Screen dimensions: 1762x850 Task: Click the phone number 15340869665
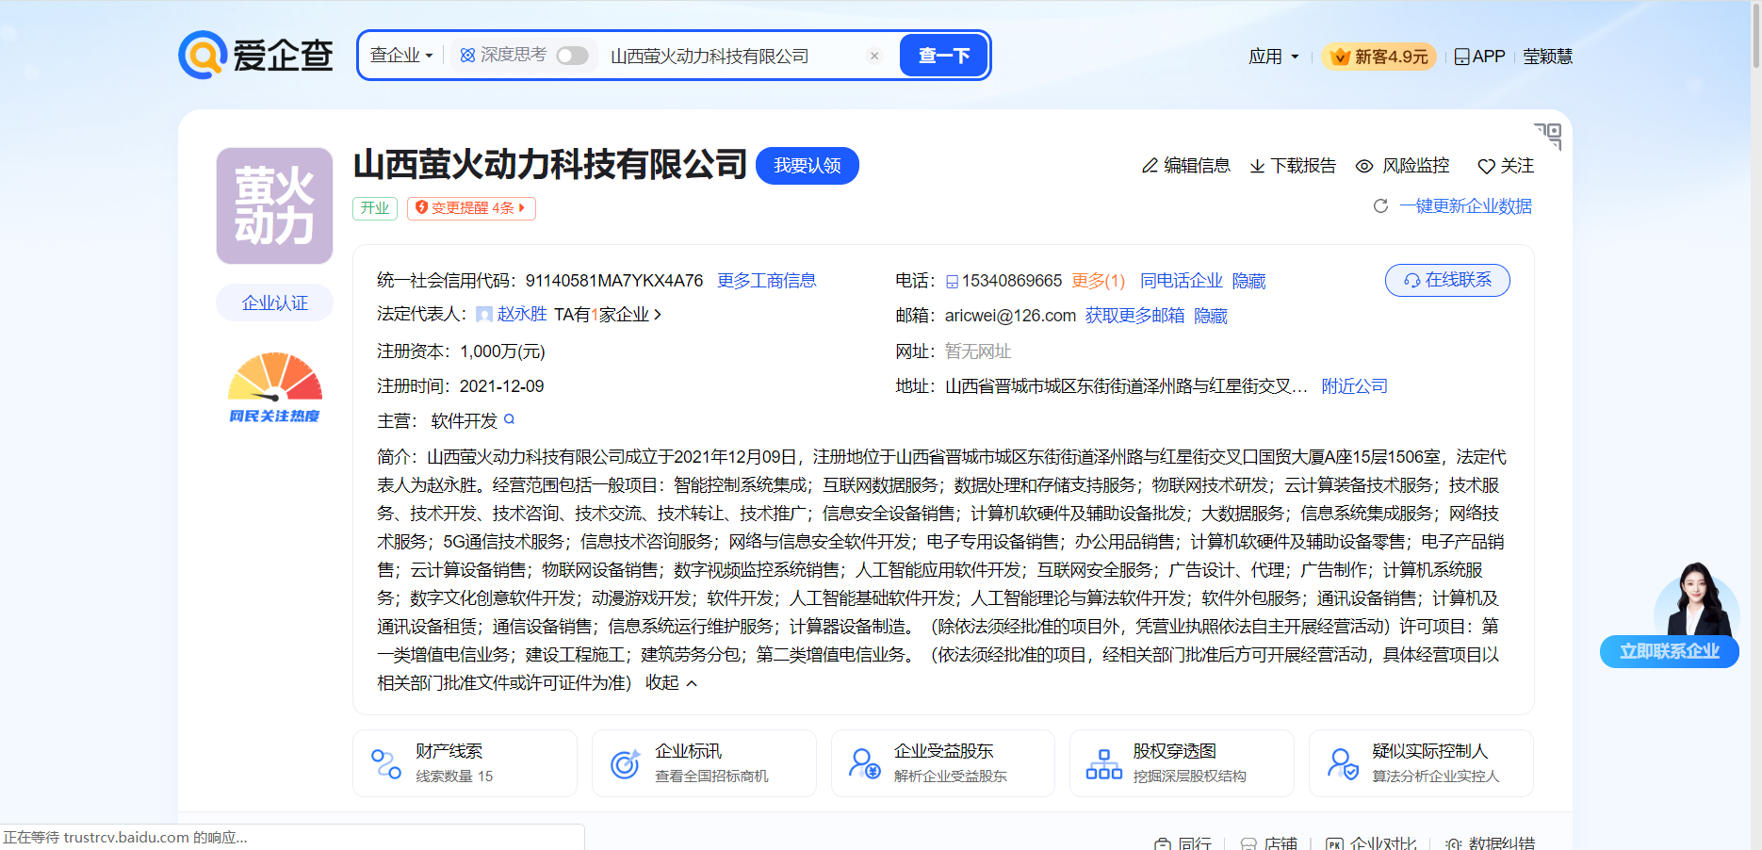(x=1011, y=281)
